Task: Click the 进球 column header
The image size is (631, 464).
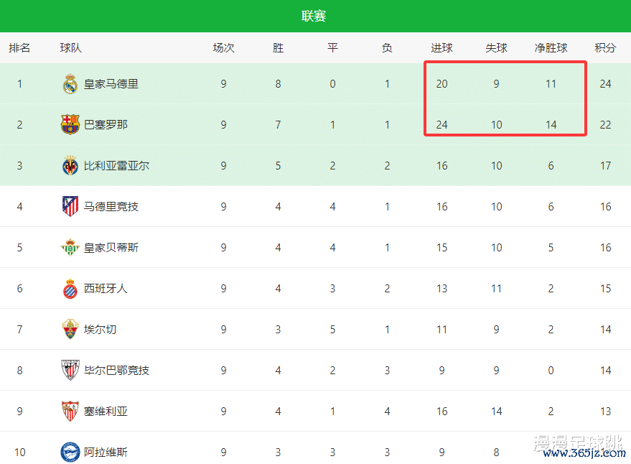Action: [441, 48]
